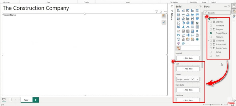
Task: Open the filter icon on the visual header
Action: tap(157, 11)
